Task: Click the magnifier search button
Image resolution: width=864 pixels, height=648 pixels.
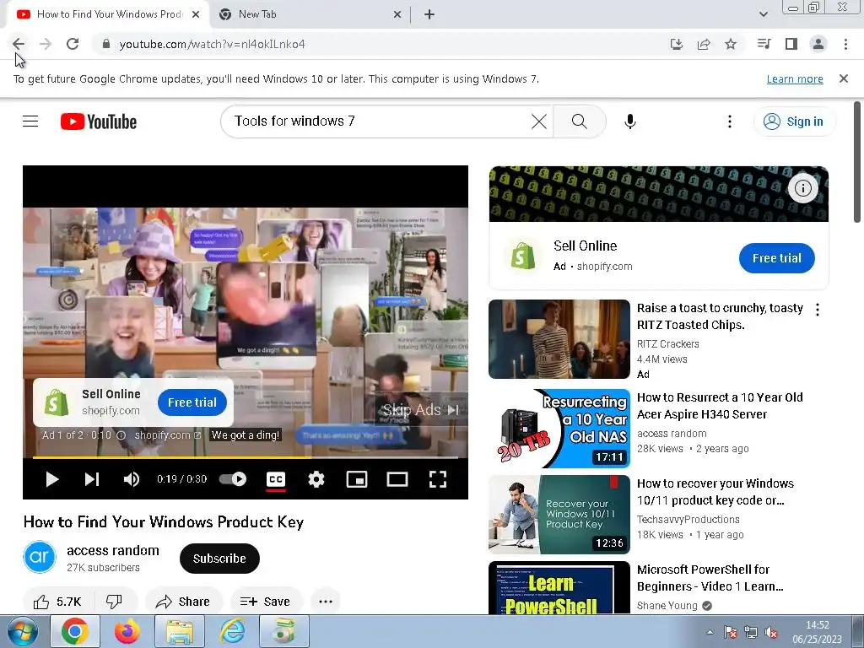Action: pos(579,121)
